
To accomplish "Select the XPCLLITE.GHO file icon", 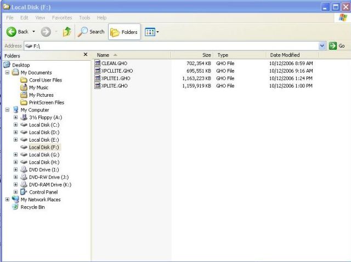I will 98,71.
